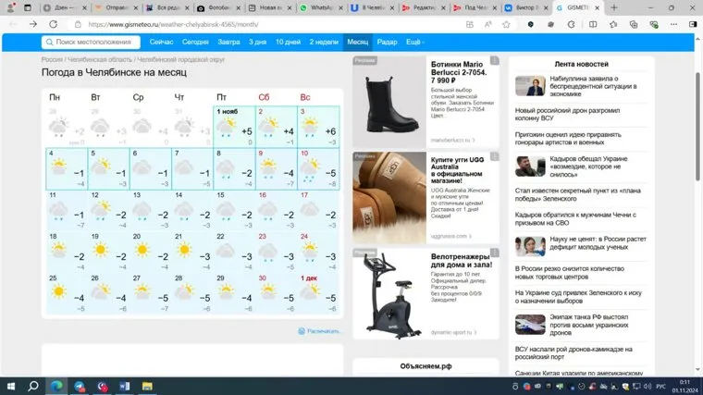Viewport: 703px width, 395px height.
Task: Click the browser address bar URL
Action: (166, 24)
